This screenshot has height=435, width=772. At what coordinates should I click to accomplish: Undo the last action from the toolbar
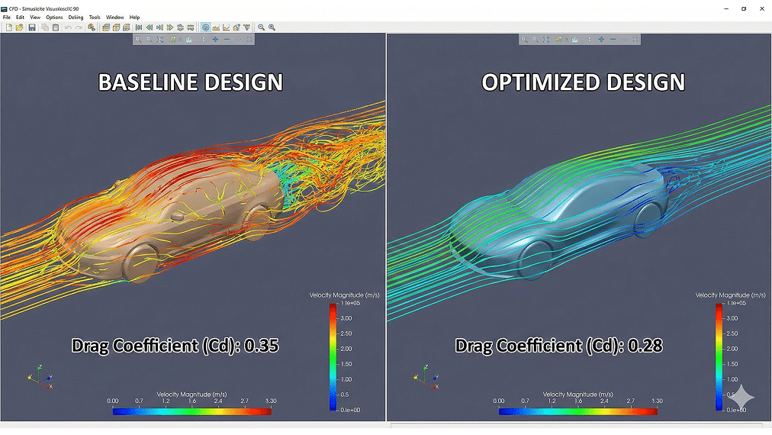(68, 27)
